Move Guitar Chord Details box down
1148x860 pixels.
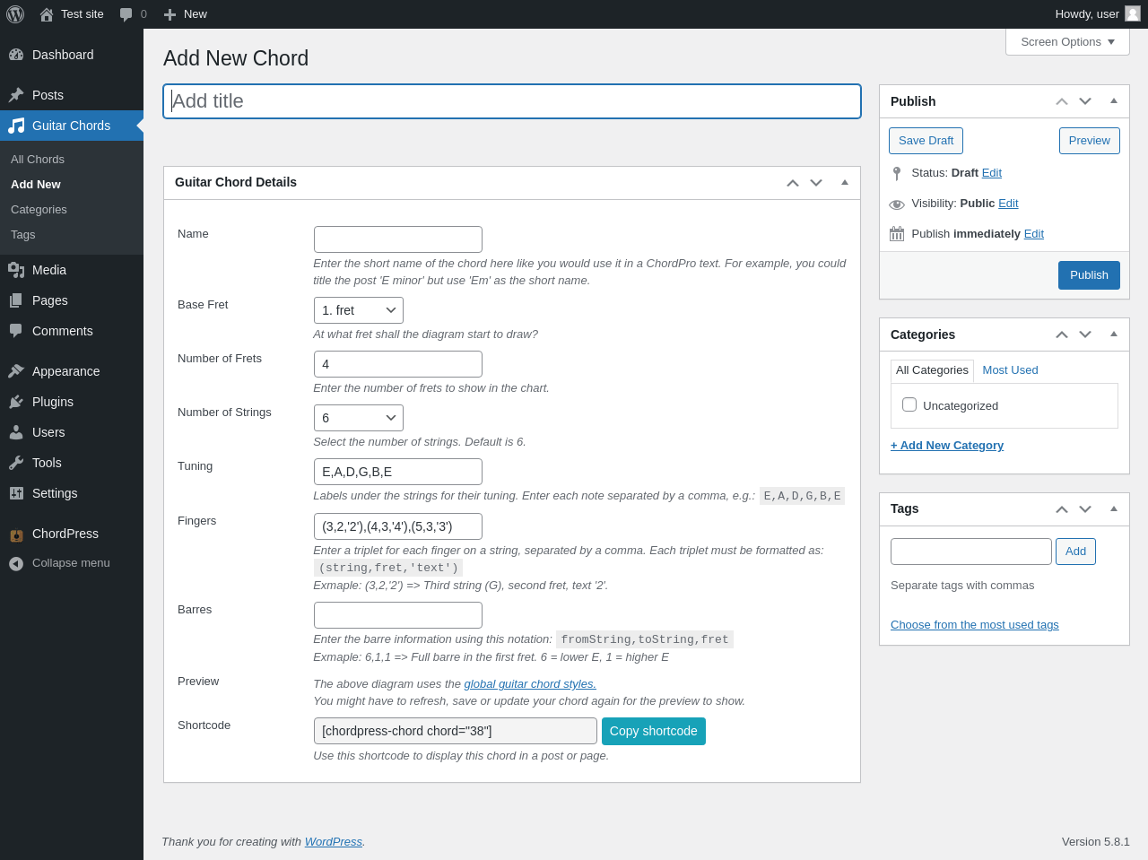816,183
